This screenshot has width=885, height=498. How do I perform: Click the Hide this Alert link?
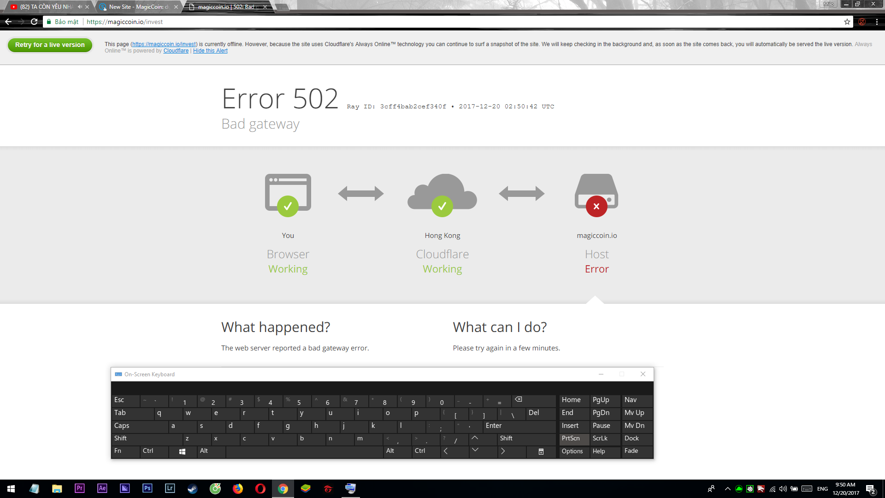[x=210, y=51]
